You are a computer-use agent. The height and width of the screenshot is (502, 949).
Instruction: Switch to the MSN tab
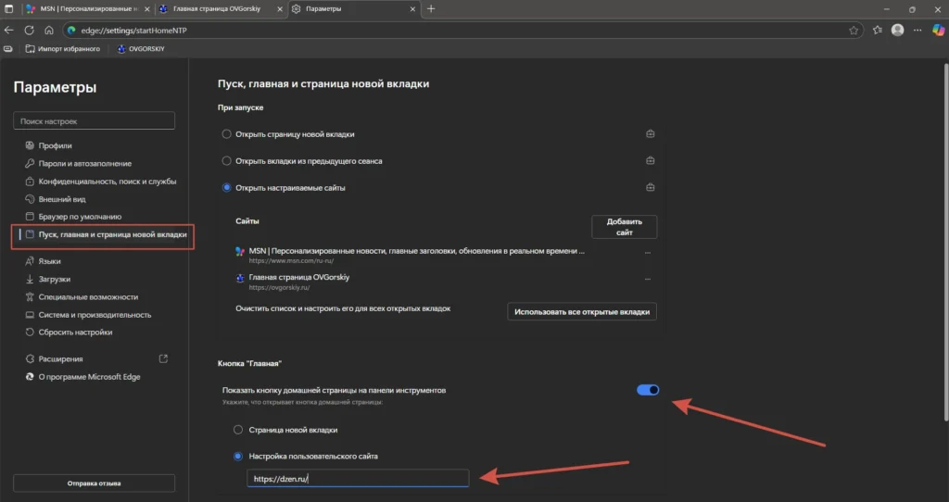[87, 9]
